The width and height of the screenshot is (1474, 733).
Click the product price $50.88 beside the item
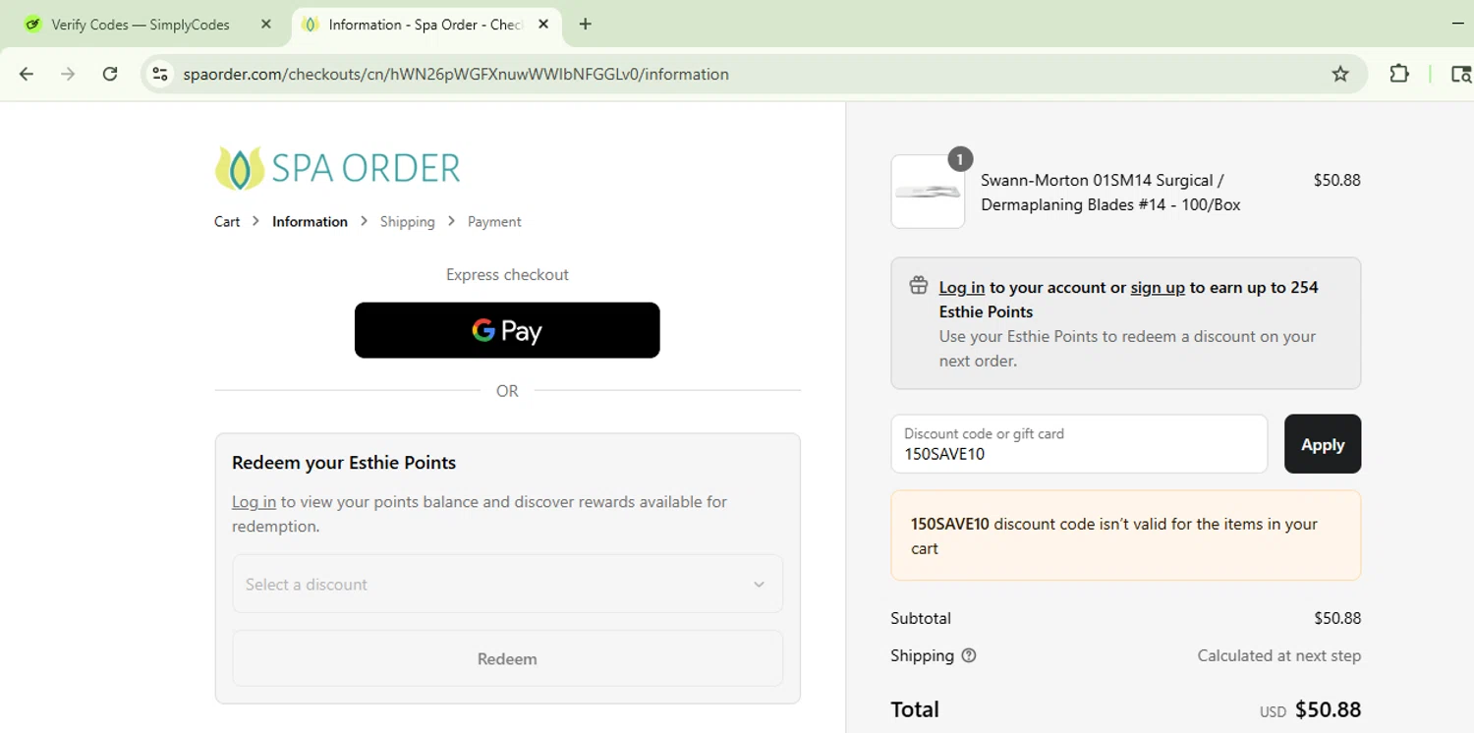point(1336,180)
